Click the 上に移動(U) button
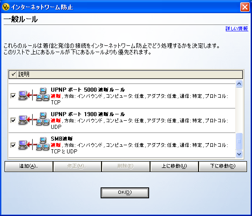This screenshot has height=216, width=252. [x=174, y=167]
